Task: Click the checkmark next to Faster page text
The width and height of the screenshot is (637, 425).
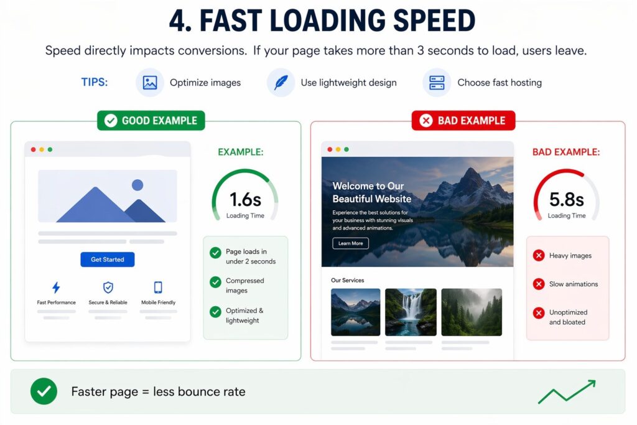Action: 44,391
